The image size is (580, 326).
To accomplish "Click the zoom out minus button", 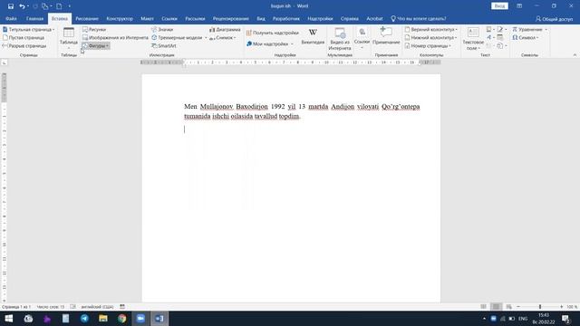I will click(x=518, y=307).
